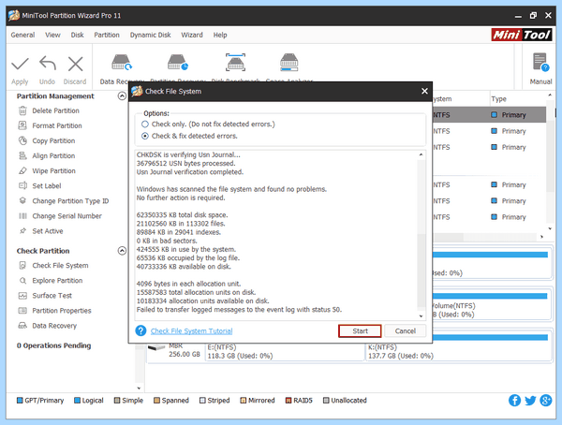The width and height of the screenshot is (562, 425).
Task: Click the Set Active pin icon
Action: click(x=22, y=231)
